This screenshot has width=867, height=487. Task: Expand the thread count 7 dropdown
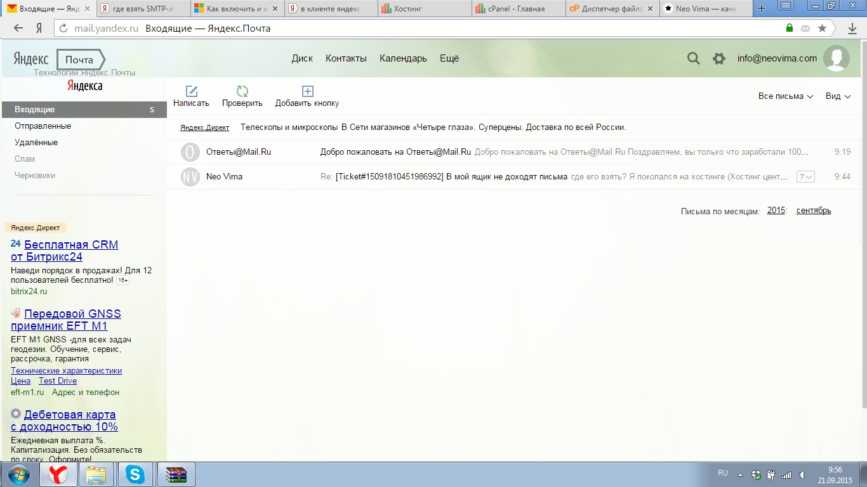coord(805,177)
